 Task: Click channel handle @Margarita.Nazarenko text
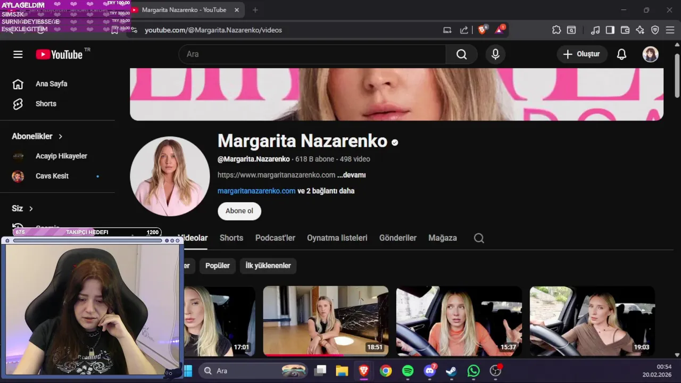pyautogui.click(x=254, y=159)
